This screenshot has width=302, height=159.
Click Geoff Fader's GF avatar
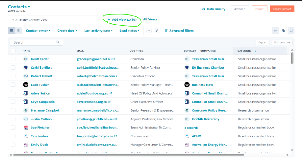point(26,59)
